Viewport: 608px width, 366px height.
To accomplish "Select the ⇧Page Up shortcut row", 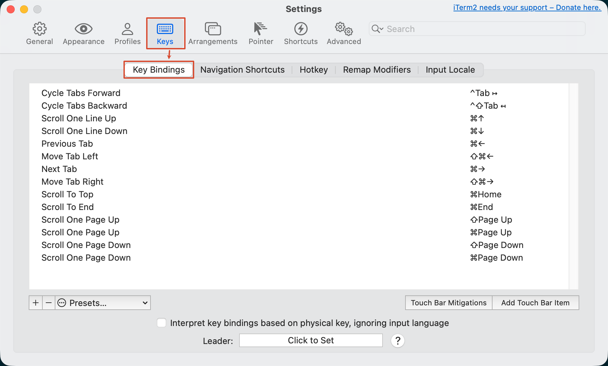I will click(x=299, y=220).
